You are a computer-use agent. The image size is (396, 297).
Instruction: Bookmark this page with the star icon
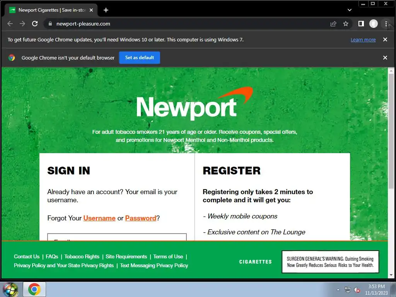pyautogui.click(x=345, y=24)
